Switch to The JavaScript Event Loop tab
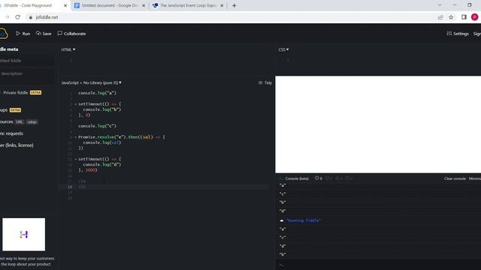 (x=187, y=5)
